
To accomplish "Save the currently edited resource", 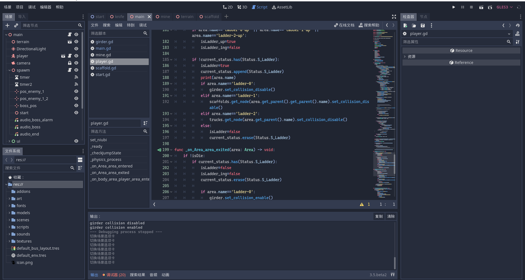I will (423, 25).
